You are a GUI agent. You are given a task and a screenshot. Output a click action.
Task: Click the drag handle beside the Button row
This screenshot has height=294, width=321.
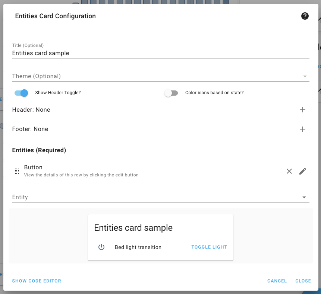(17, 171)
